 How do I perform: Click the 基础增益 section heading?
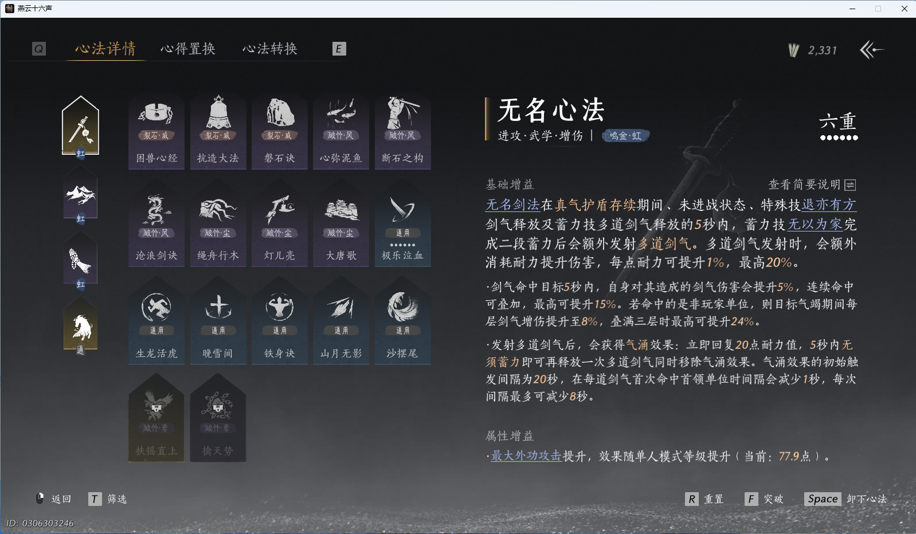click(x=510, y=184)
